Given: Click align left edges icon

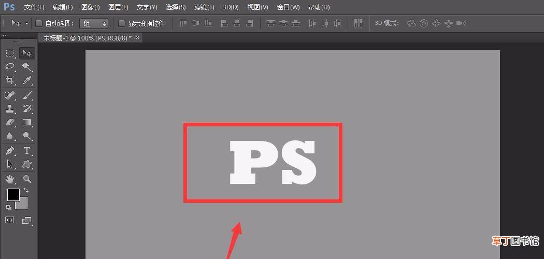Looking at the screenshot, I should point(224,23).
